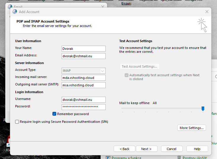
Task: Click the Email Address input field
Action: click(x=83, y=56)
